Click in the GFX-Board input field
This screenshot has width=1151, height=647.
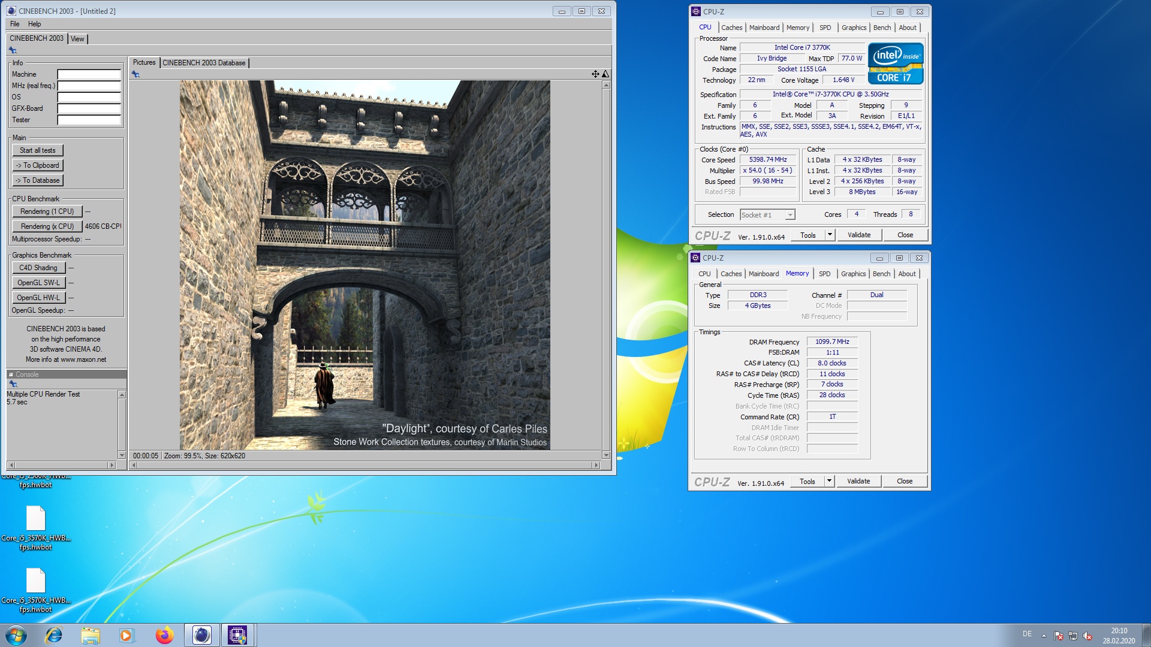coord(89,108)
